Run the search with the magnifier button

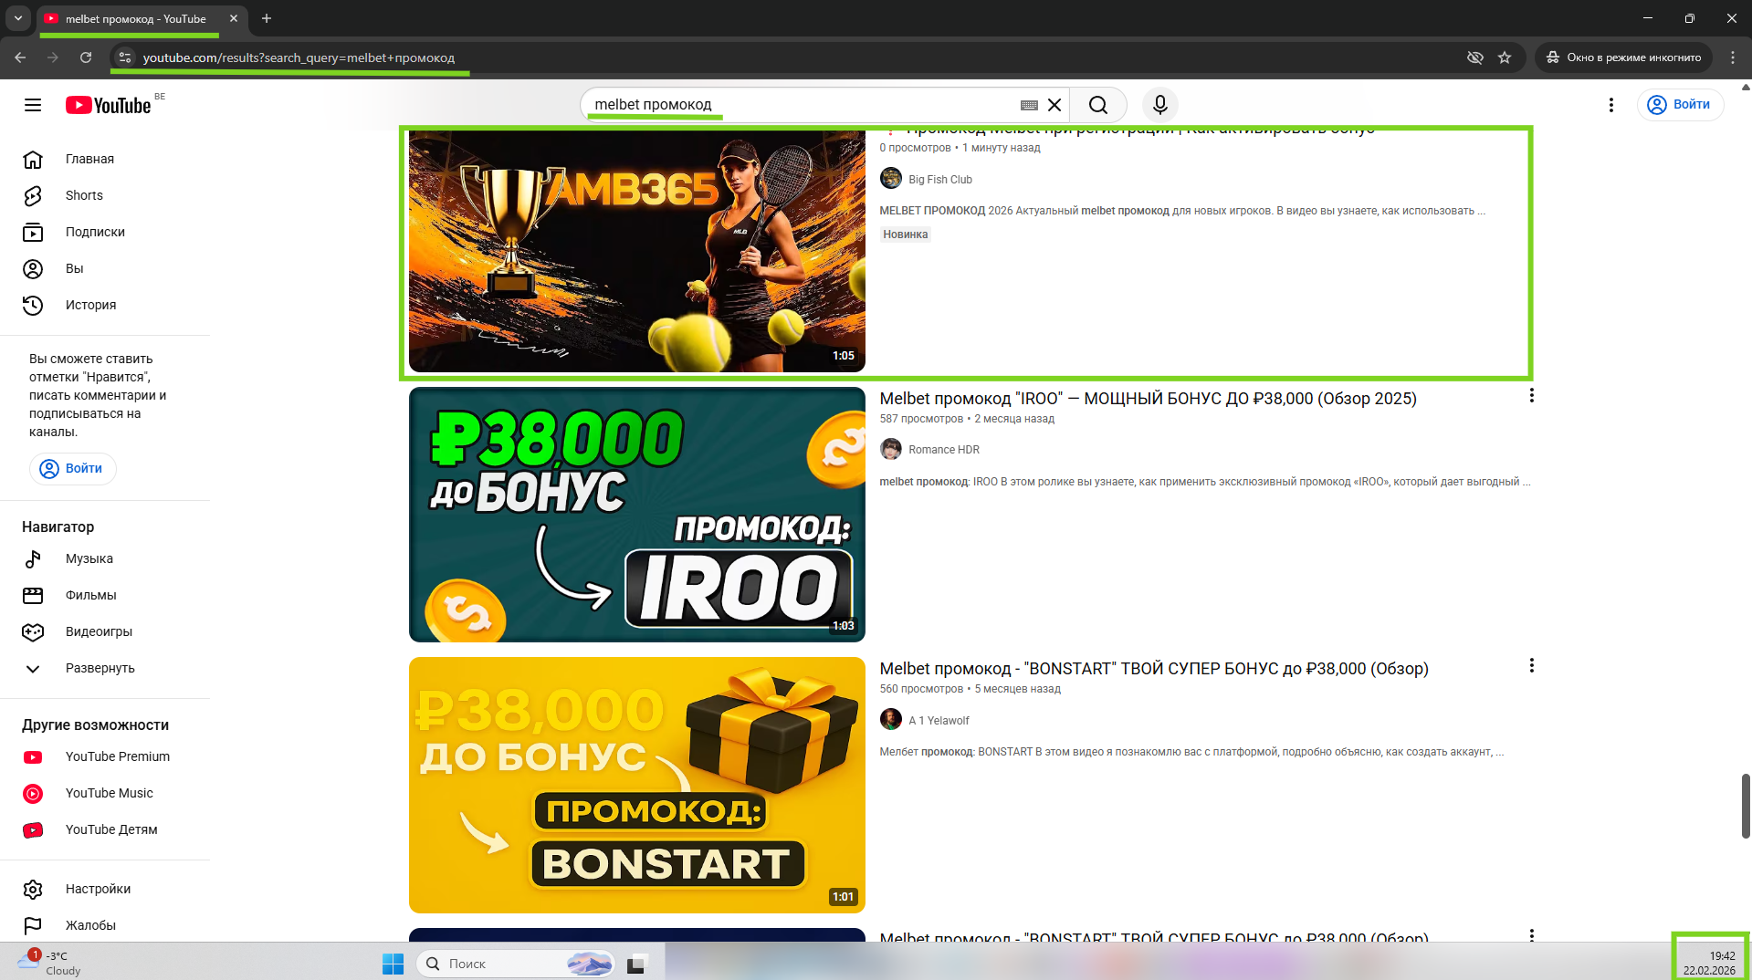click(x=1098, y=105)
